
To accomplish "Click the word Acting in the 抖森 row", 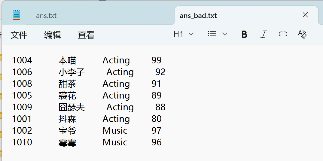I will click(x=116, y=119).
